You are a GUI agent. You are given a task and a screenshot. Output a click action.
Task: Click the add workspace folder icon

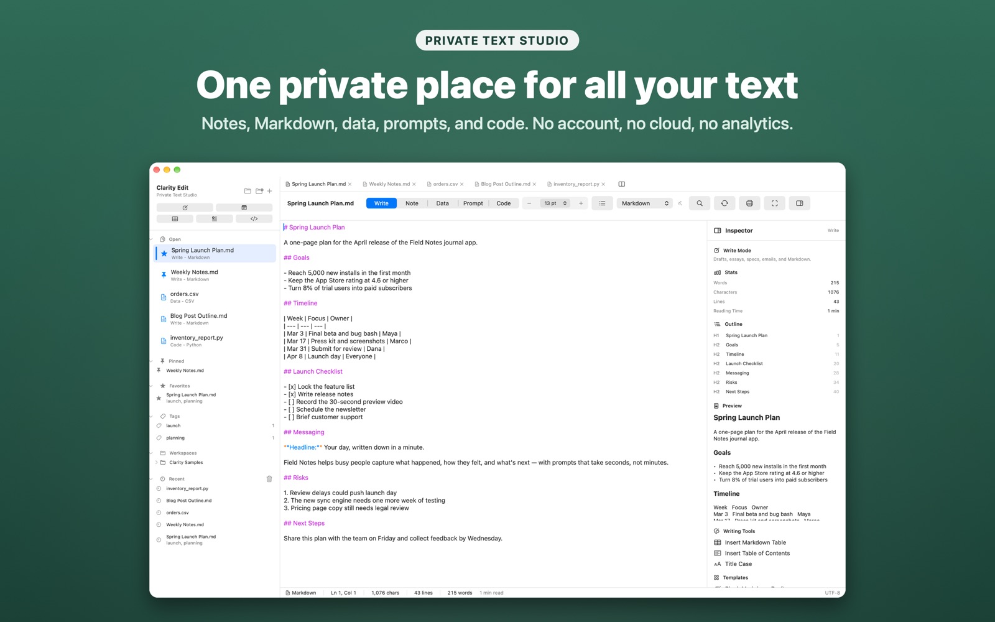click(259, 191)
